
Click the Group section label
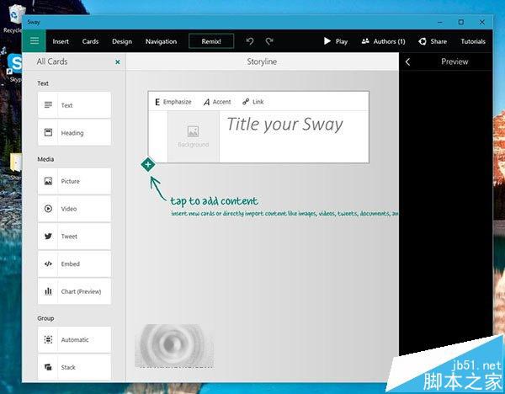(45, 318)
